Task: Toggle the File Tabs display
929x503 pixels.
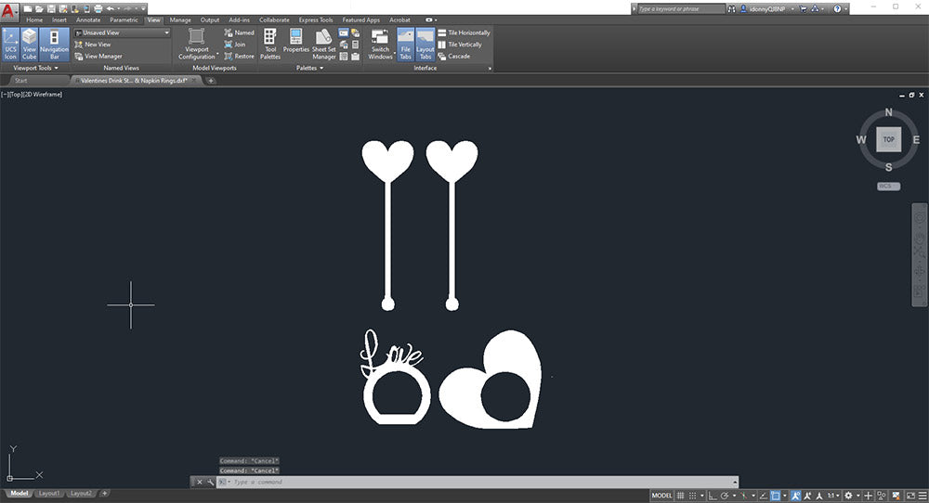Action: [406, 44]
